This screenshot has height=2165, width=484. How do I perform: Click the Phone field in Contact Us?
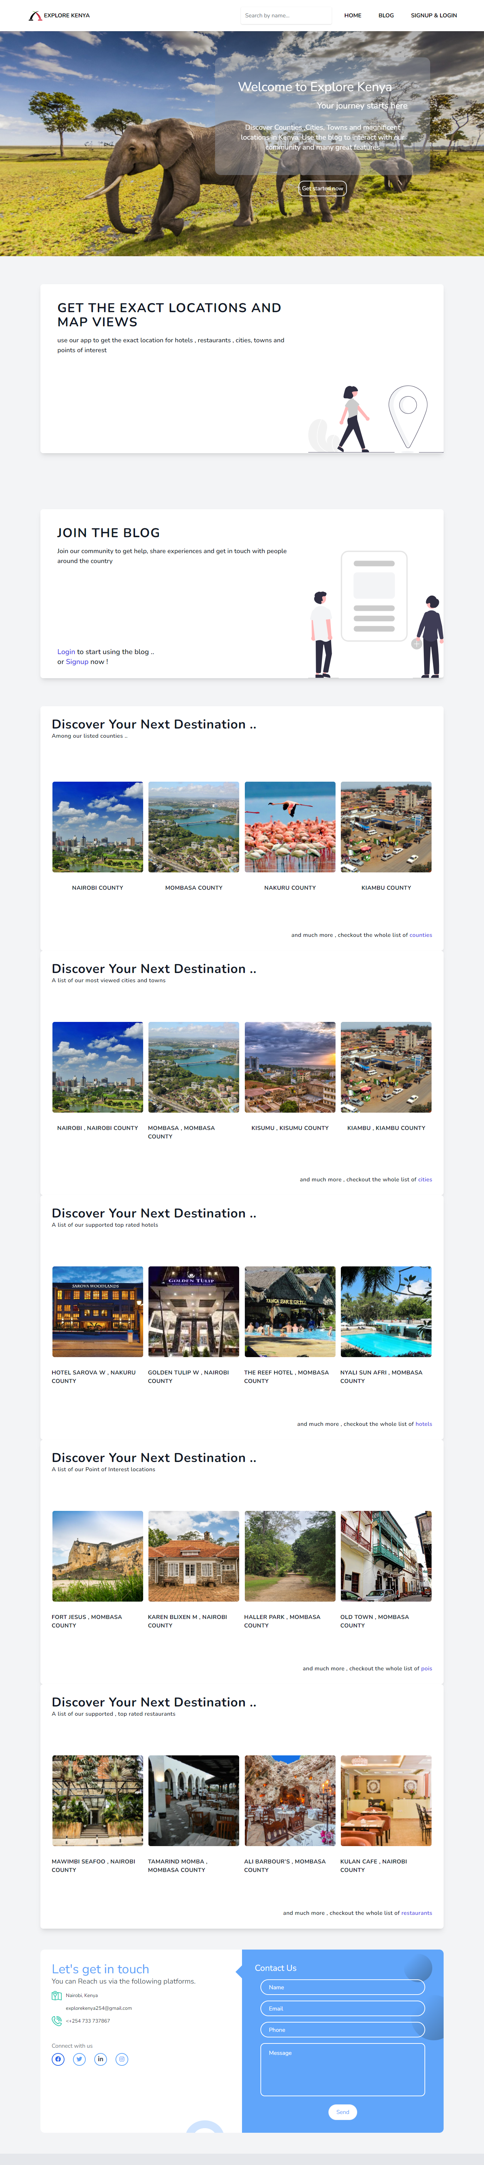tap(343, 2030)
